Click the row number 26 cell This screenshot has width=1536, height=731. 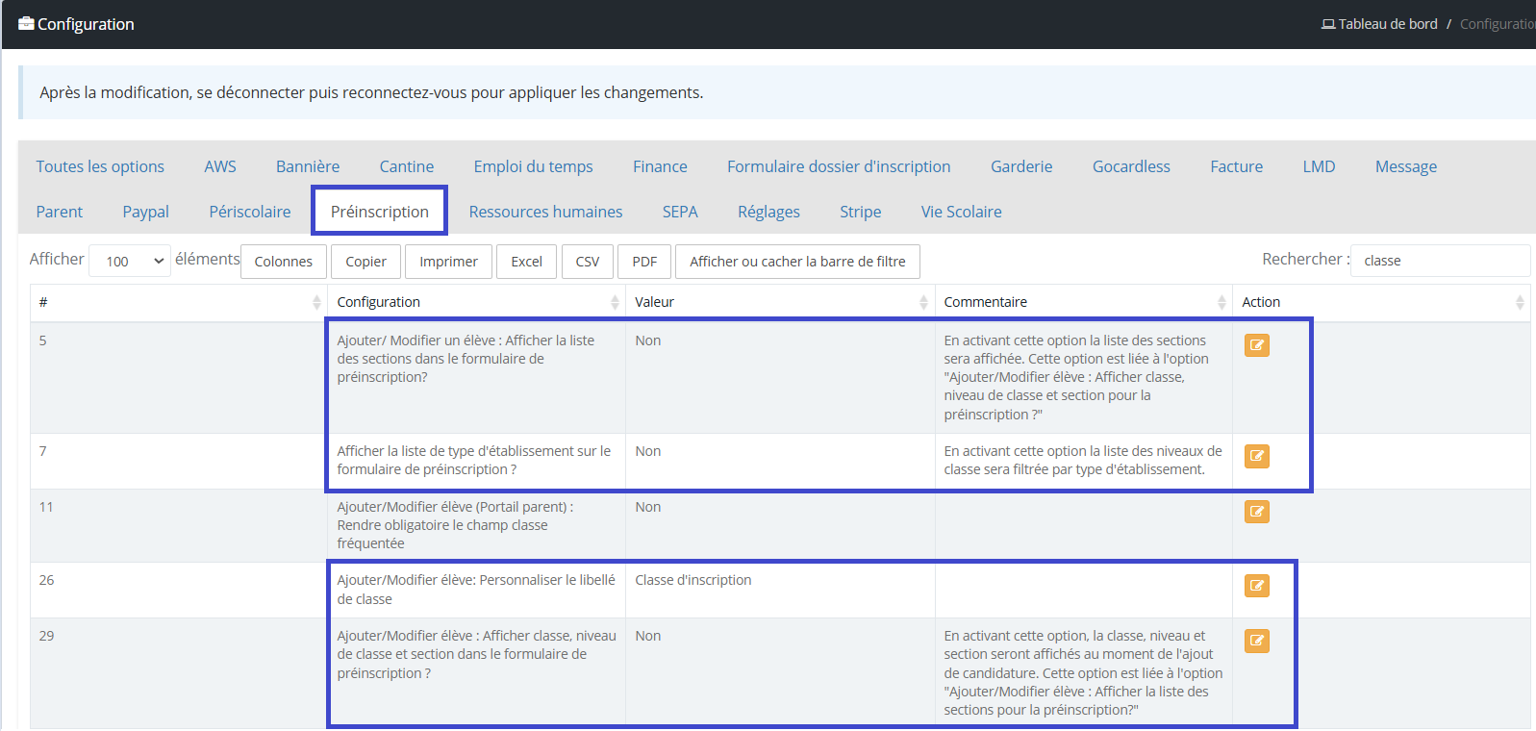pyautogui.click(x=179, y=590)
